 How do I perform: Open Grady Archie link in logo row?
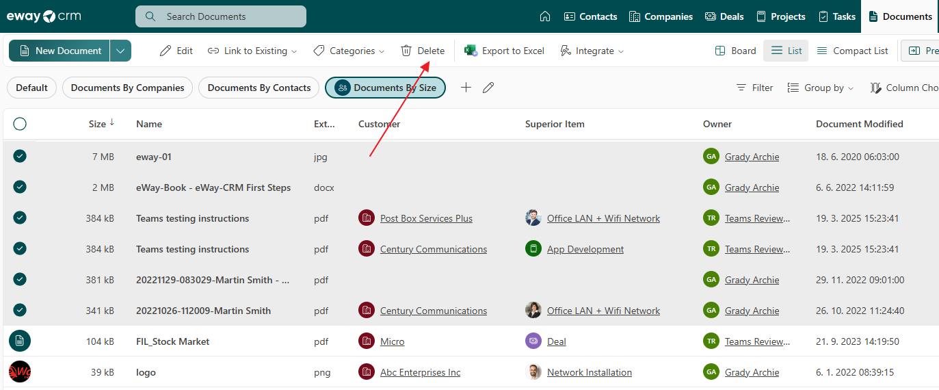tap(752, 372)
